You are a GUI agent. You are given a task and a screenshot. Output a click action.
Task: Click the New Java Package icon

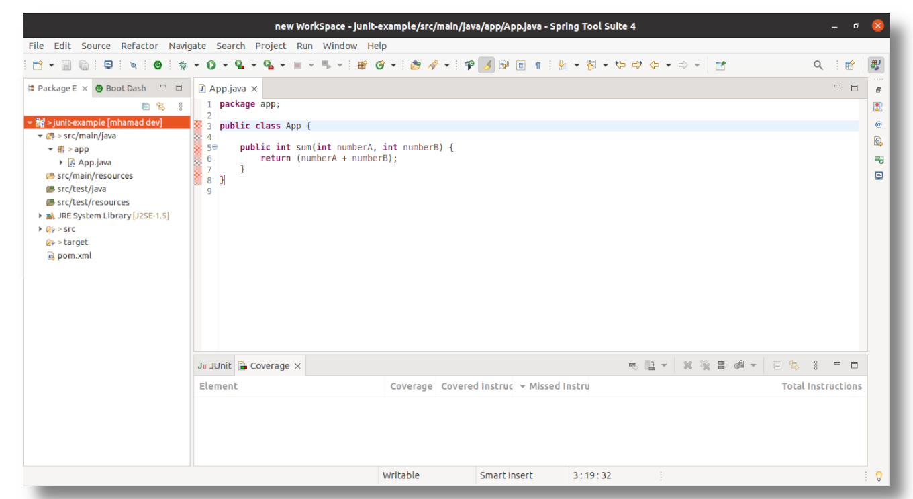(363, 65)
